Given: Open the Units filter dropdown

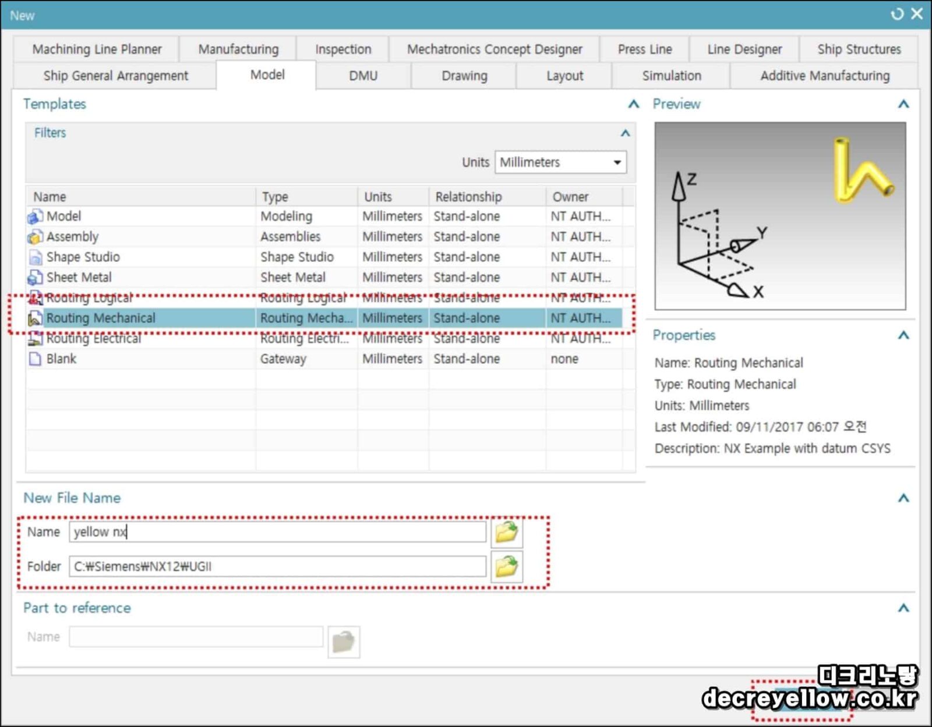Looking at the screenshot, I should 560,162.
